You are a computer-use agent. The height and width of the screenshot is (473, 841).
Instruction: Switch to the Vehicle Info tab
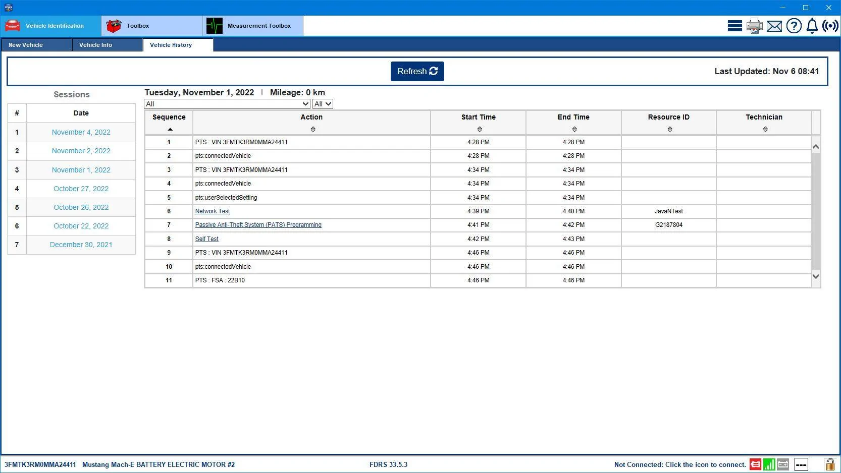point(107,45)
